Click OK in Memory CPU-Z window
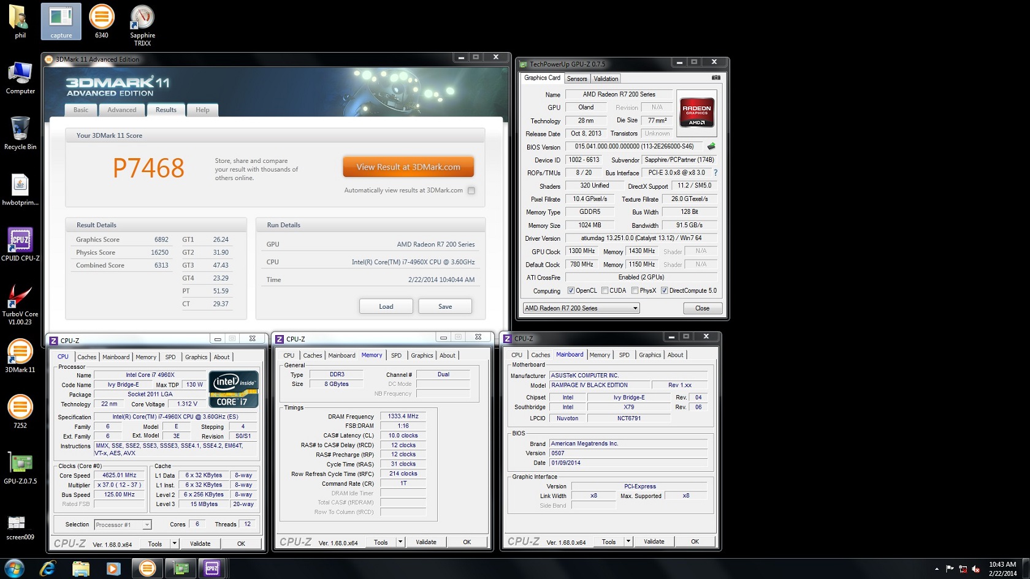Image resolution: width=1030 pixels, height=579 pixels. pos(467,542)
